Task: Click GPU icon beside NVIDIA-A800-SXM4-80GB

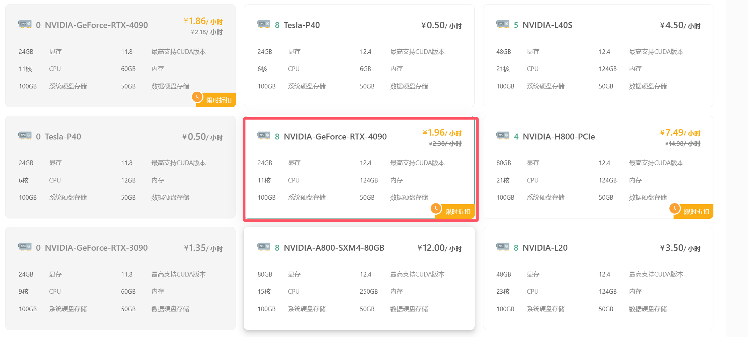Action: (x=264, y=247)
